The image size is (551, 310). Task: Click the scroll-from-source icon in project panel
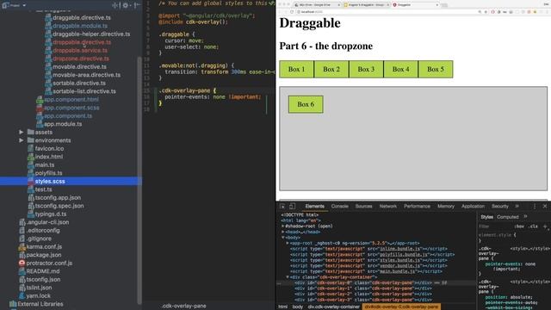coord(115,5)
